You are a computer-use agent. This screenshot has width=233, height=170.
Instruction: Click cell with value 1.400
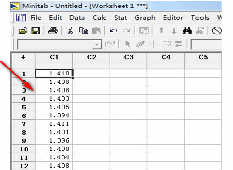(54, 149)
